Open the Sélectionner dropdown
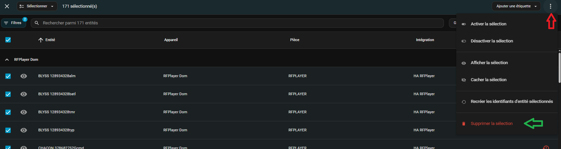 pos(37,6)
